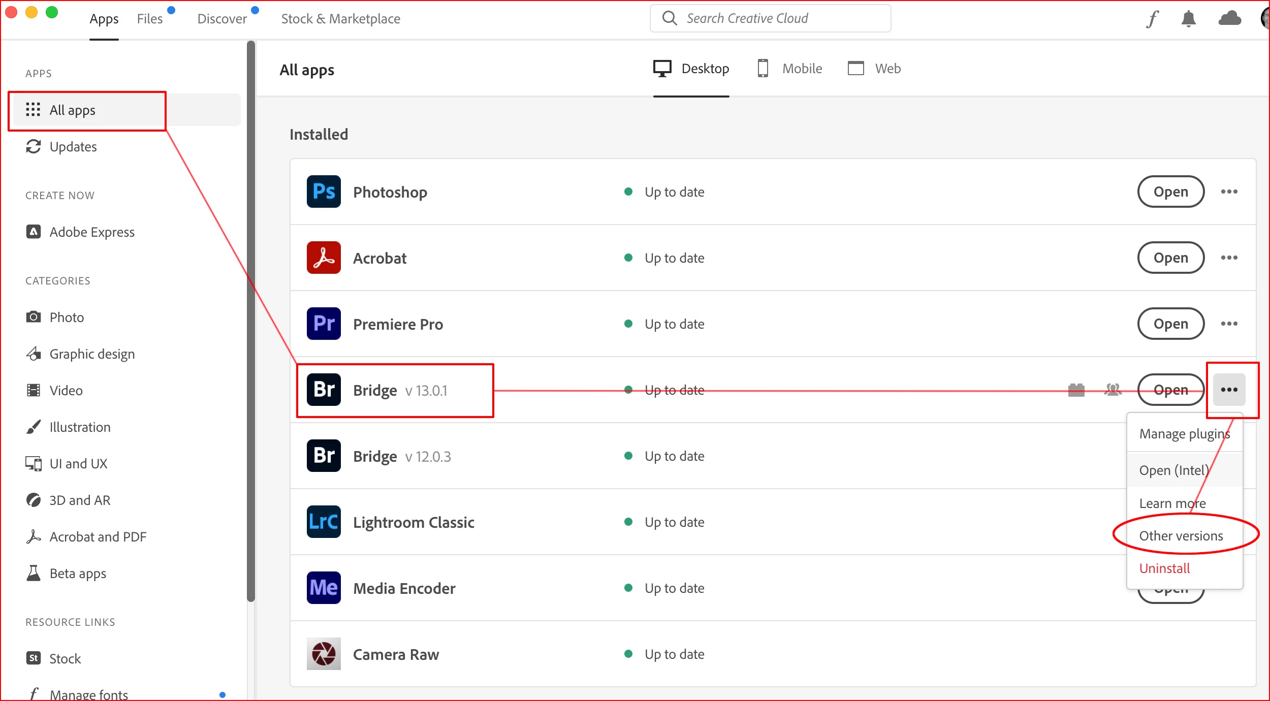Click the cloud sync status icon
1270x701 pixels.
1229,19
